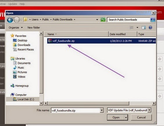This screenshot has width=164, height=126.
Task: Close the Open dialog with X
Action: click(153, 13)
